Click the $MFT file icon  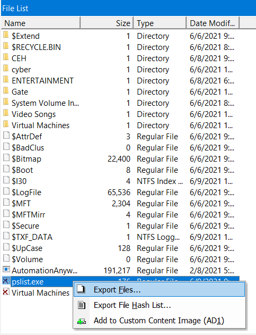pyautogui.click(x=6, y=203)
